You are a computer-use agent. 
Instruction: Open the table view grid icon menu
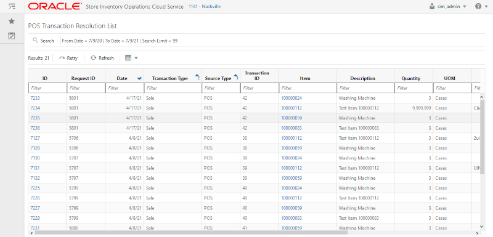tap(131, 58)
